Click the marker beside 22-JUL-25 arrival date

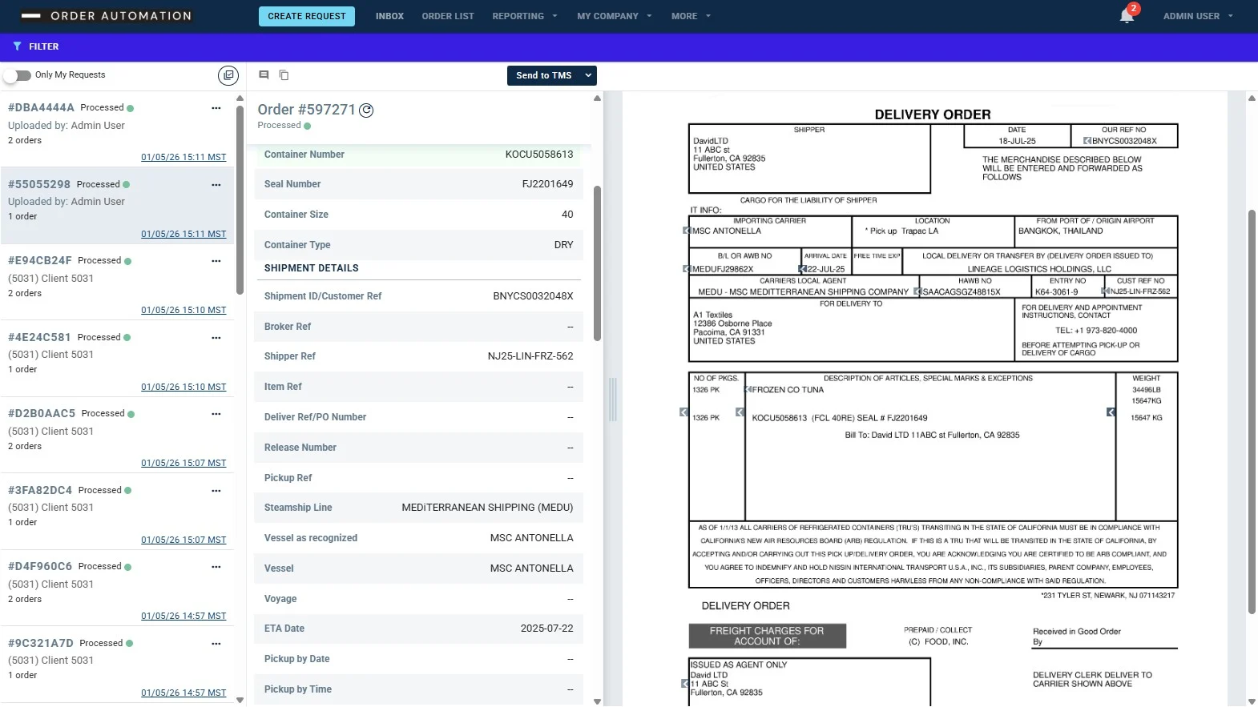803,269
